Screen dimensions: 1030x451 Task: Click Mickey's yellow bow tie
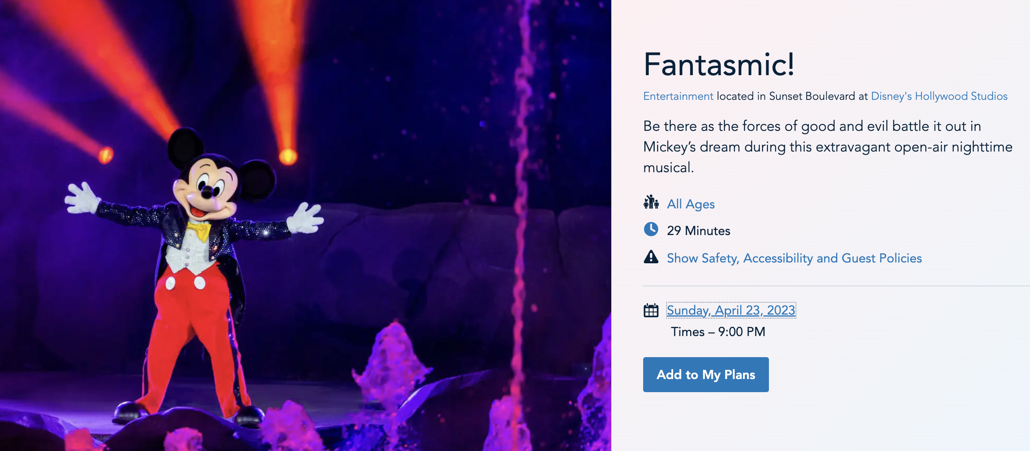(199, 230)
